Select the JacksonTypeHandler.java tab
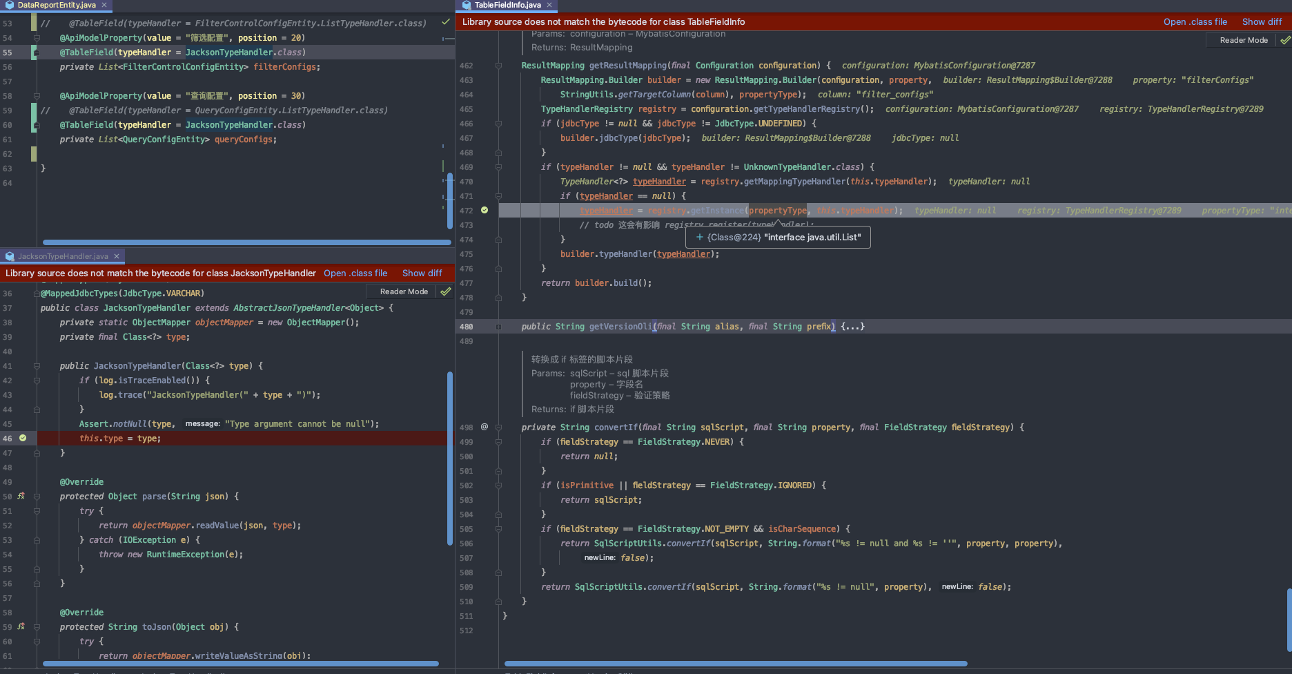Screen dimensions: 1292x674 click(63, 256)
